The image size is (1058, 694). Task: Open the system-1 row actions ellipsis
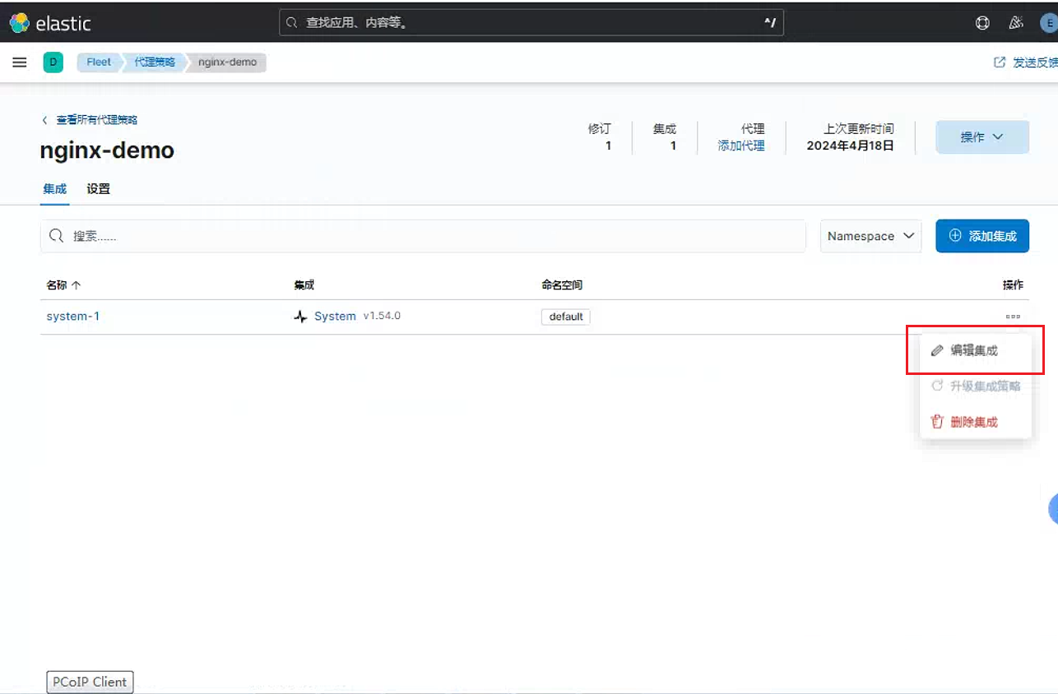(x=1013, y=317)
